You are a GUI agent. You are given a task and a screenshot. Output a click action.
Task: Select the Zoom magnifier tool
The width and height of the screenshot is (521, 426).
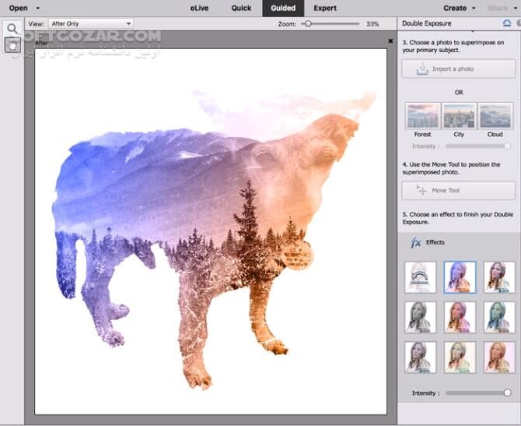point(12,29)
